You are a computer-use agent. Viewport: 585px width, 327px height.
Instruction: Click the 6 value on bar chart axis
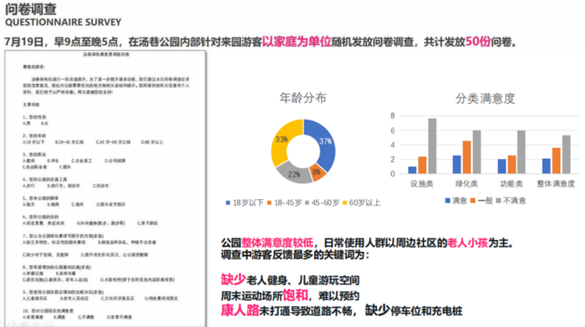pos(393,130)
